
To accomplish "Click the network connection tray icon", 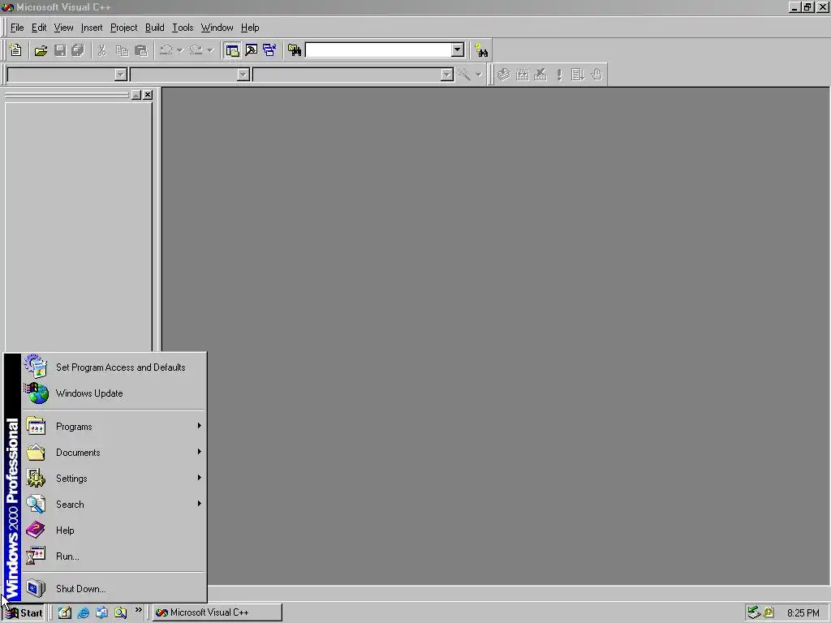I will click(x=754, y=613).
